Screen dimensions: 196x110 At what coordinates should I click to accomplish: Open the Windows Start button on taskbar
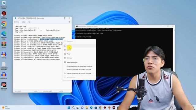click(69, 108)
